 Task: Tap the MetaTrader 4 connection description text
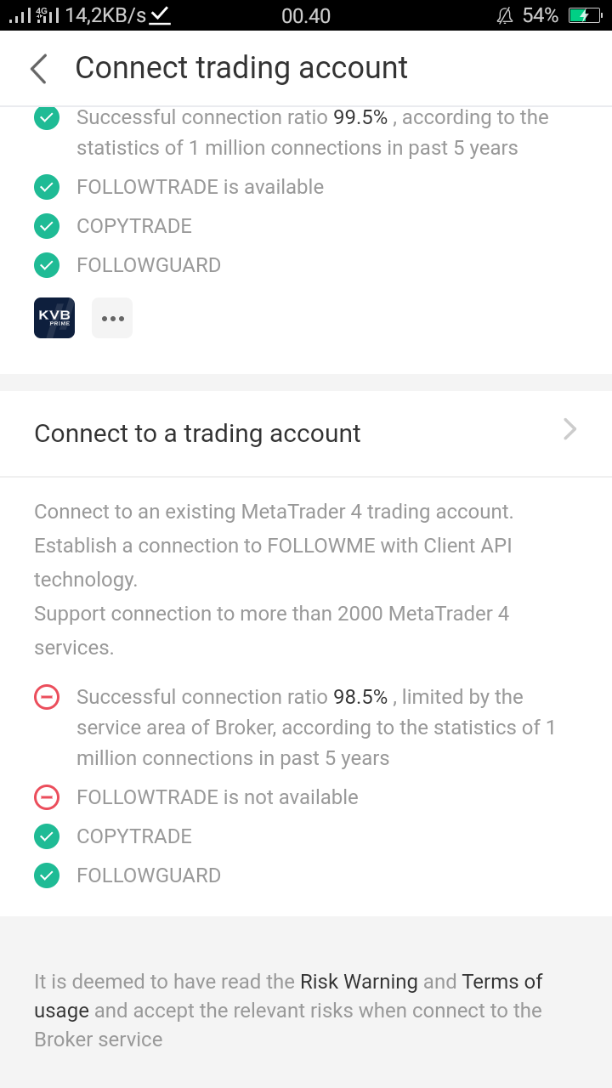pyautogui.click(x=274, y=580)
